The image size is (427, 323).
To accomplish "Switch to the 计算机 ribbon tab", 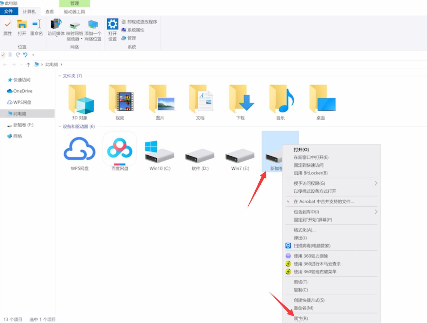I will click(29, 12).
